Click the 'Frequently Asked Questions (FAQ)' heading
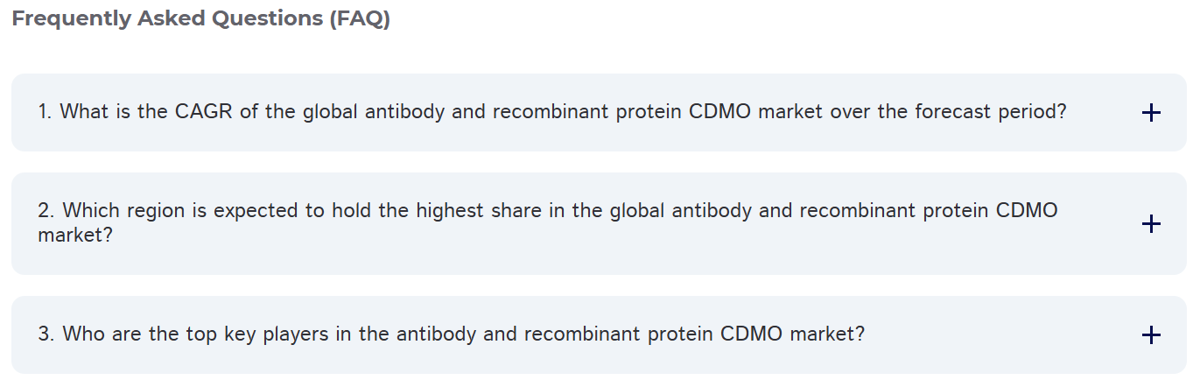Image resolution: width=1200 pixels, height=387 pixels. pos(200,19)
